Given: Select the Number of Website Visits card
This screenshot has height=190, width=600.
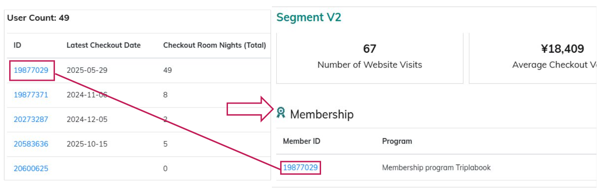Looking at the screenshot, I should pos(369,57).
